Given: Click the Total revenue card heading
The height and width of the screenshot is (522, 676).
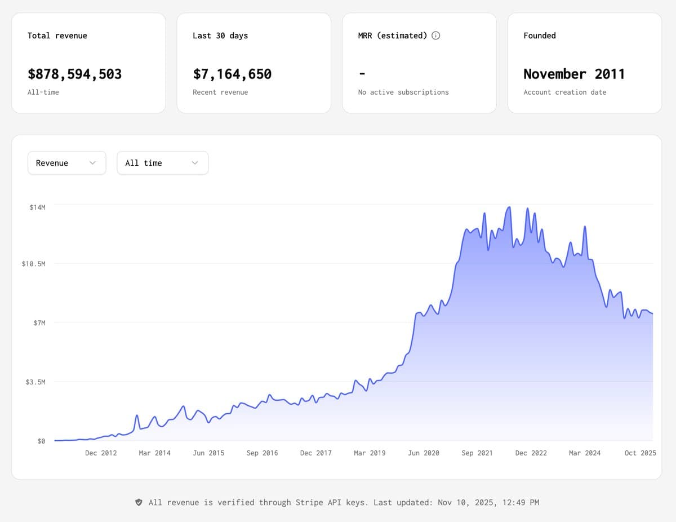Looking at the screenshot, I should (57, 36).
